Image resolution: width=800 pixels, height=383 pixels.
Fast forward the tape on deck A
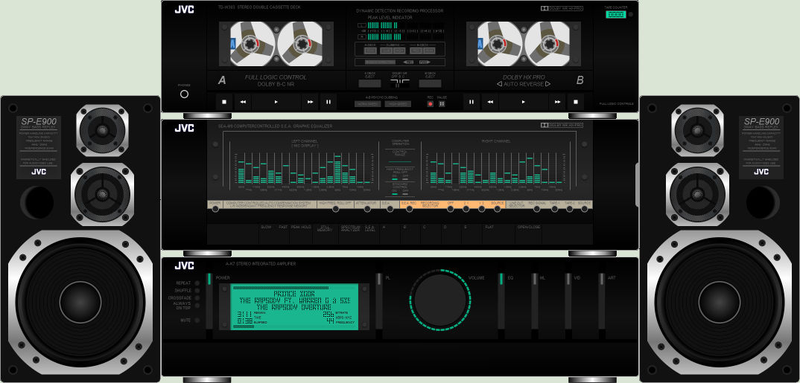310,102
